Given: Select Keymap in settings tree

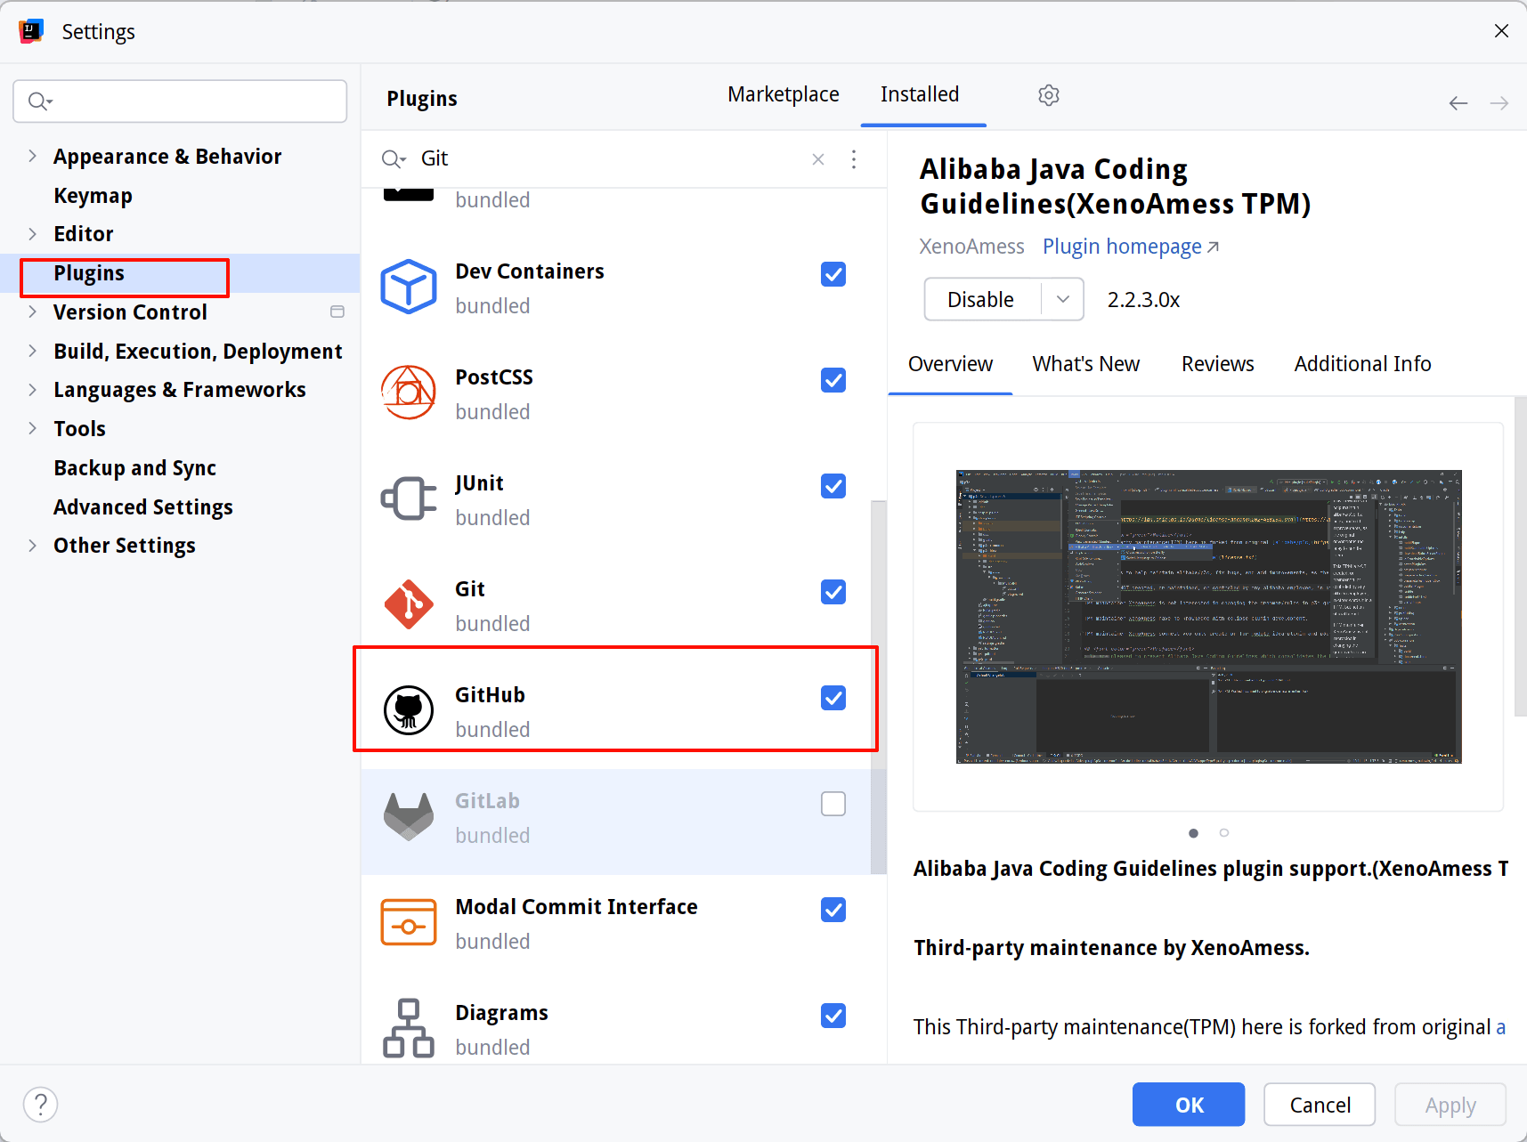Looking at the screenshot, I should (x=93, y=195).
